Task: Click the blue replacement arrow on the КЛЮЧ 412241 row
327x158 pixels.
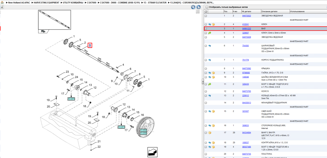Action: pyautogui.click(x=210, y=24)
